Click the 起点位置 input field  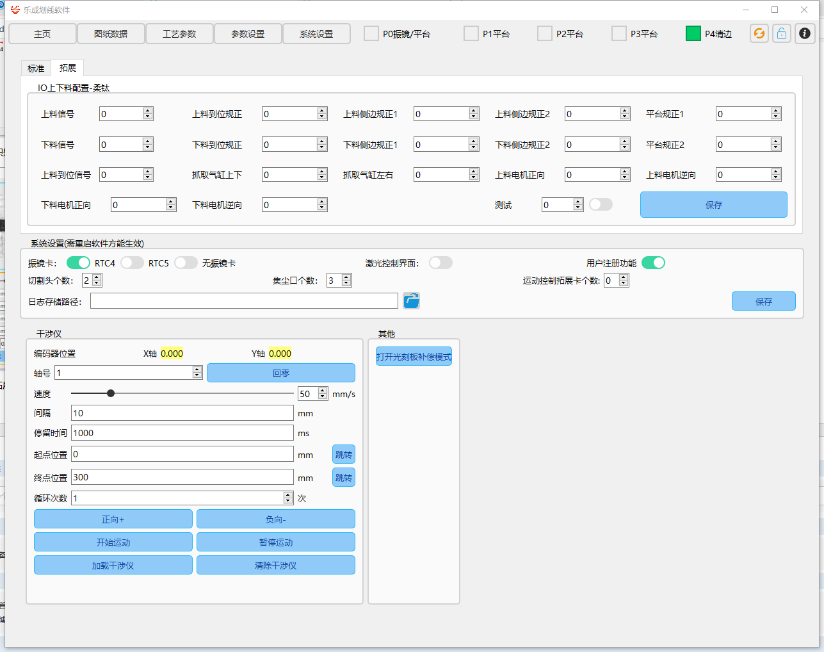[x=182, y=454]
